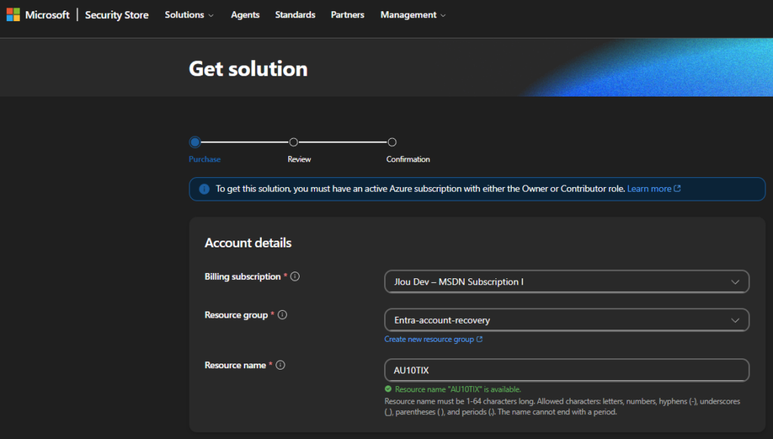The height and width of the screenshot is (439, 773).
Task: Select the Review step circle
Action: tap(294, 142)
